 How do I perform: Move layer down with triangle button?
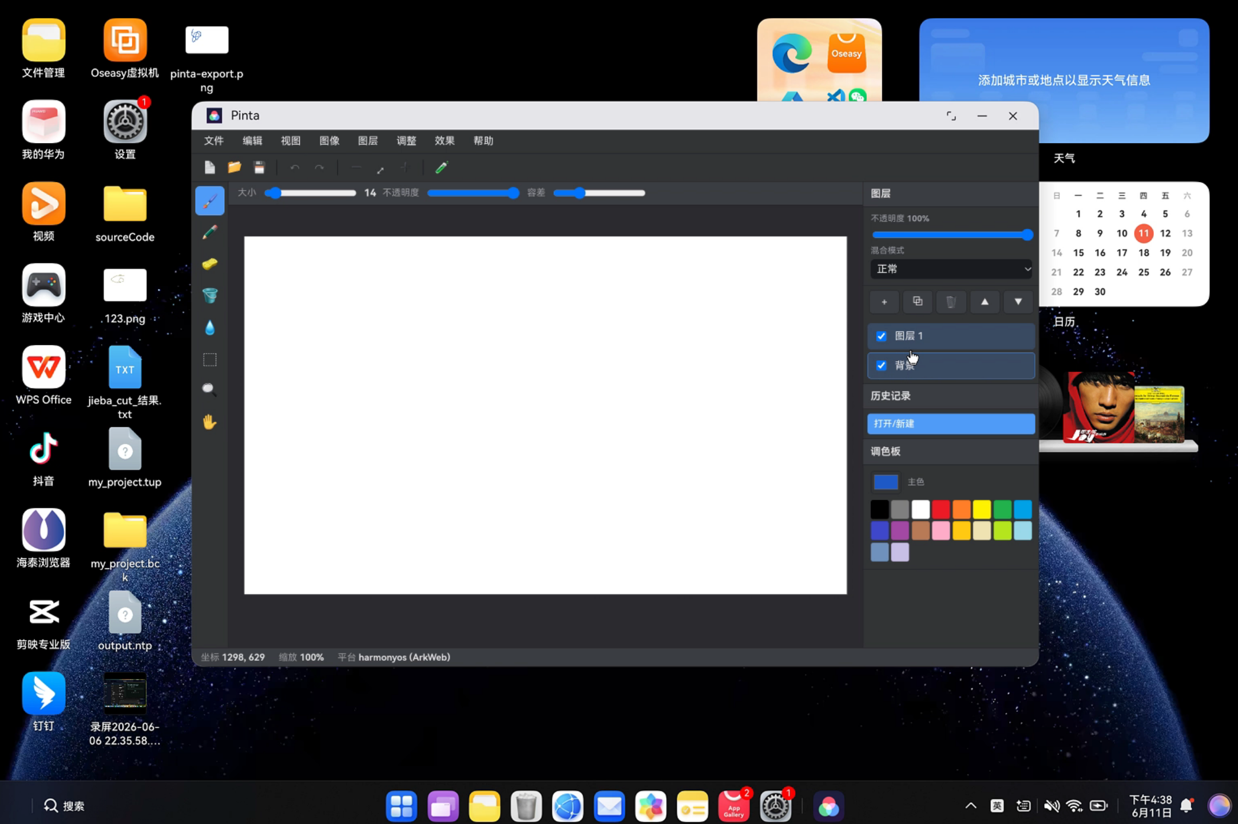click(x=1018, y=302)
